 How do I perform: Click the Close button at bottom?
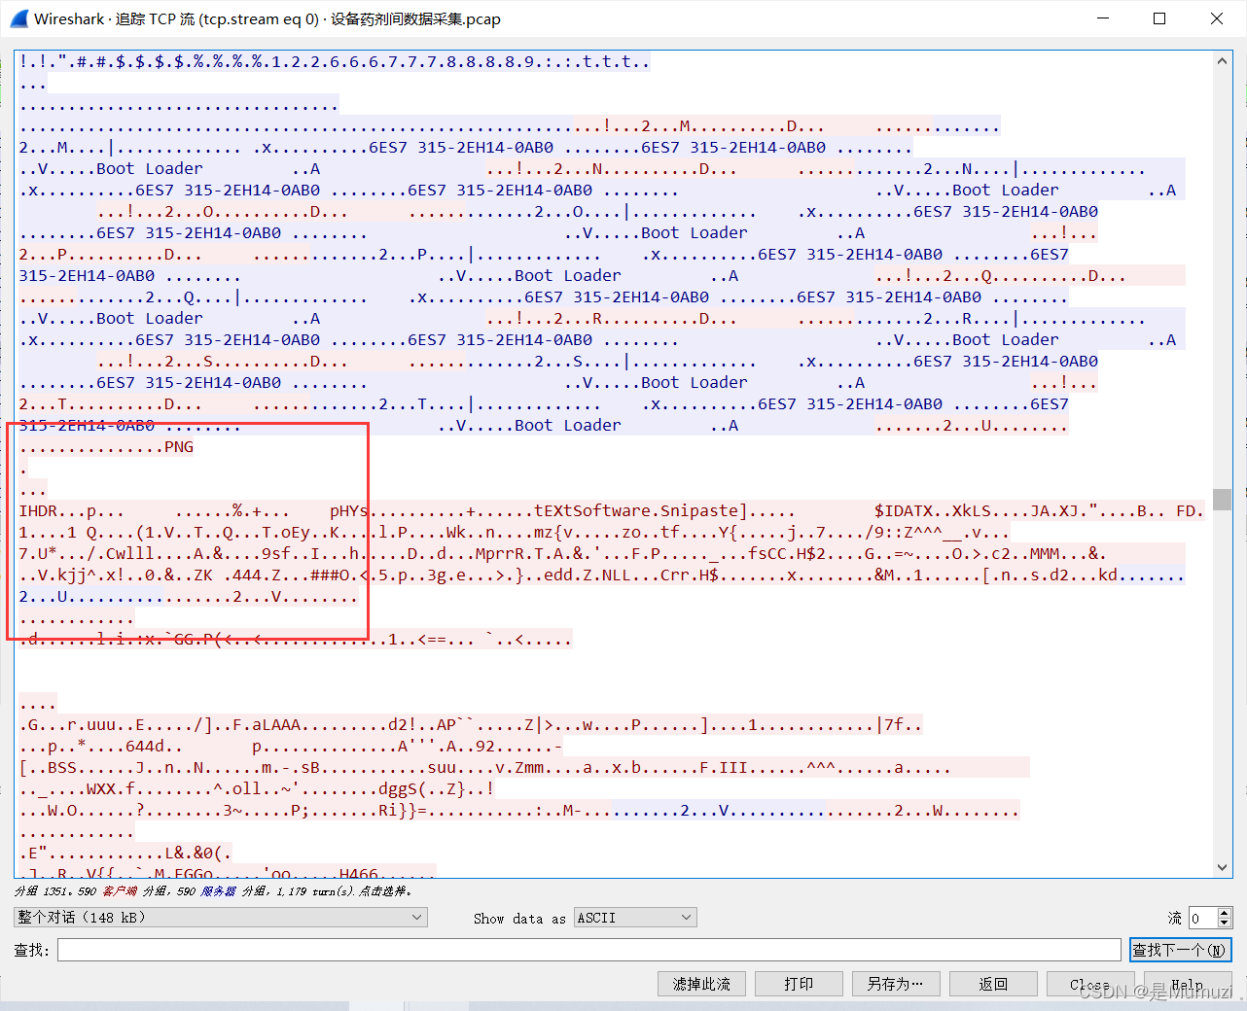(x=1090, y=984)
